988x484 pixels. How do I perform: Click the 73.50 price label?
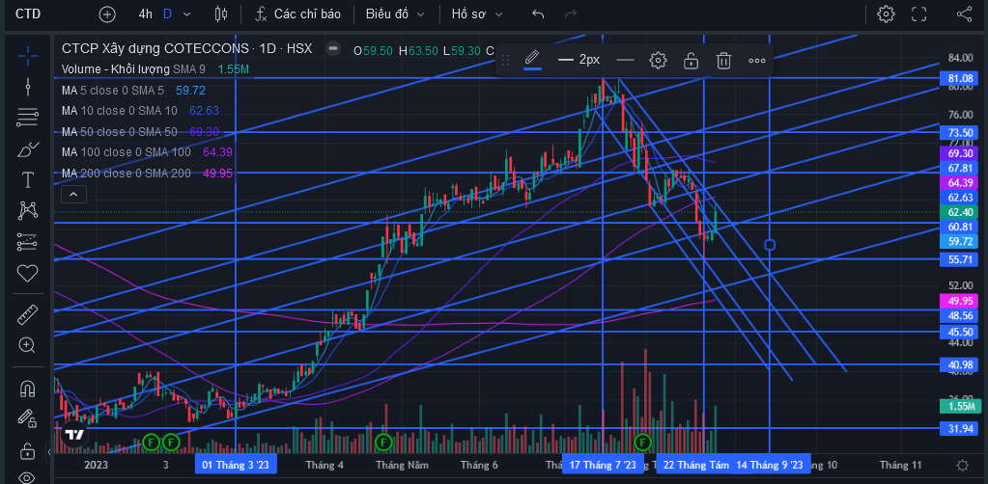[960, 133]
